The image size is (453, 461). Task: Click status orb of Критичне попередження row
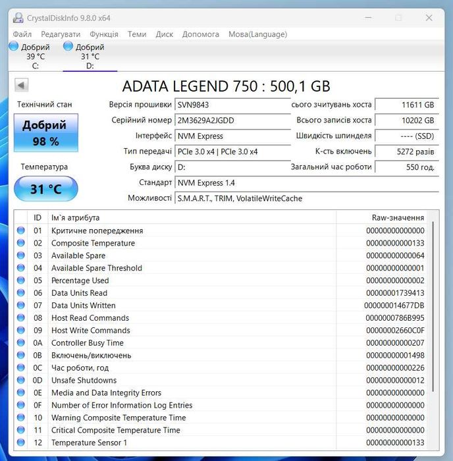coord(21,230)
